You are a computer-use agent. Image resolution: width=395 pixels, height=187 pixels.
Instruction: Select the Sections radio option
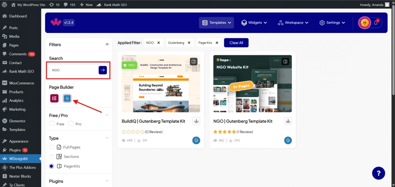point(51,157)
